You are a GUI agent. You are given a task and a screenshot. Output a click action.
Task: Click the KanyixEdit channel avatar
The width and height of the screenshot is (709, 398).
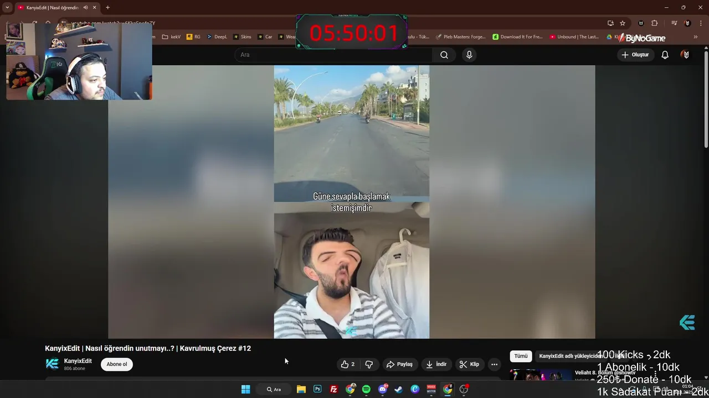[x=52, y=364]
